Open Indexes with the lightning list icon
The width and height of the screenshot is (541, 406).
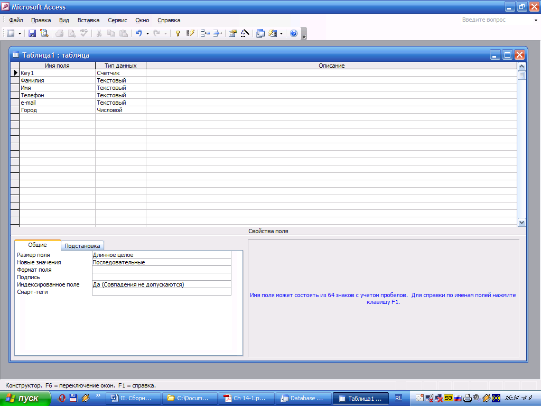tap(190, 33)
